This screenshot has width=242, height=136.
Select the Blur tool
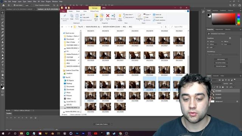(3, 55)
